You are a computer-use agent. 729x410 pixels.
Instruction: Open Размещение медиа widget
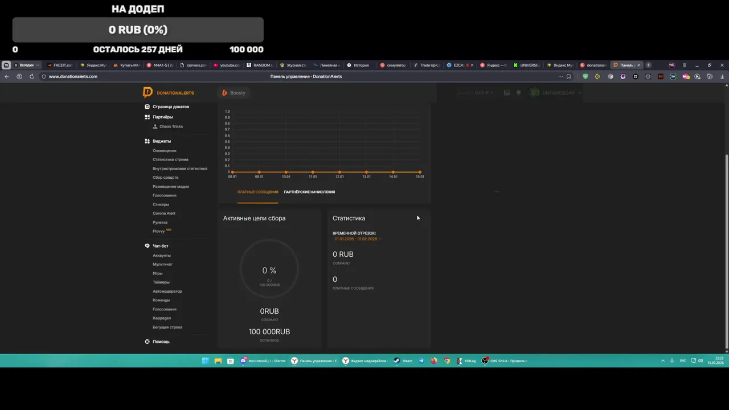pos(171,186)
